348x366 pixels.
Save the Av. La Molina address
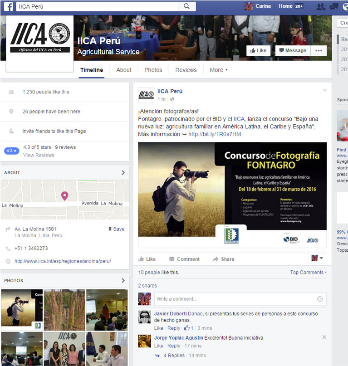tap(116, 229)
